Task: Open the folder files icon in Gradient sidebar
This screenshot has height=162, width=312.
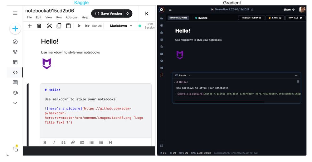Action: (162, 18)
